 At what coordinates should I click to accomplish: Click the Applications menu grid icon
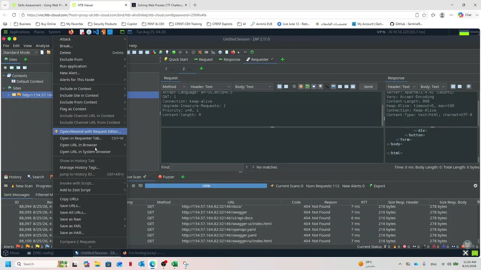pos(6,32)
